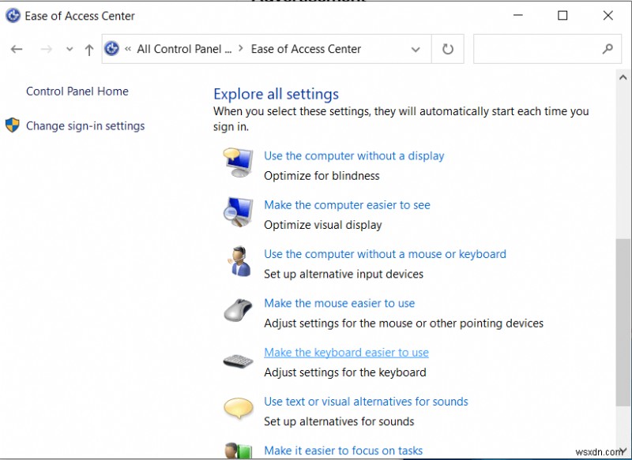Select All Control Panel Items in the breadcrumb

point(184,49)
